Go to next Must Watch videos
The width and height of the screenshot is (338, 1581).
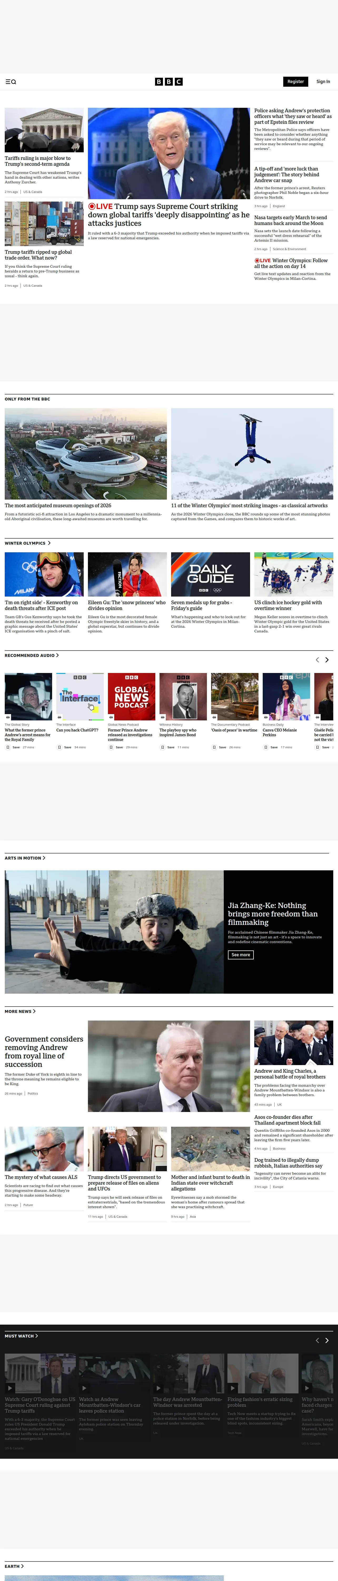point(327,1340)
